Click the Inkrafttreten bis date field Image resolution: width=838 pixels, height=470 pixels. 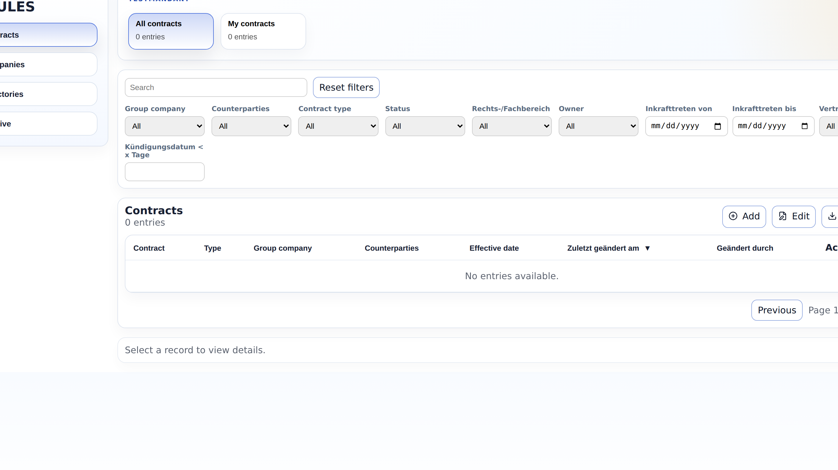(773, 126)
